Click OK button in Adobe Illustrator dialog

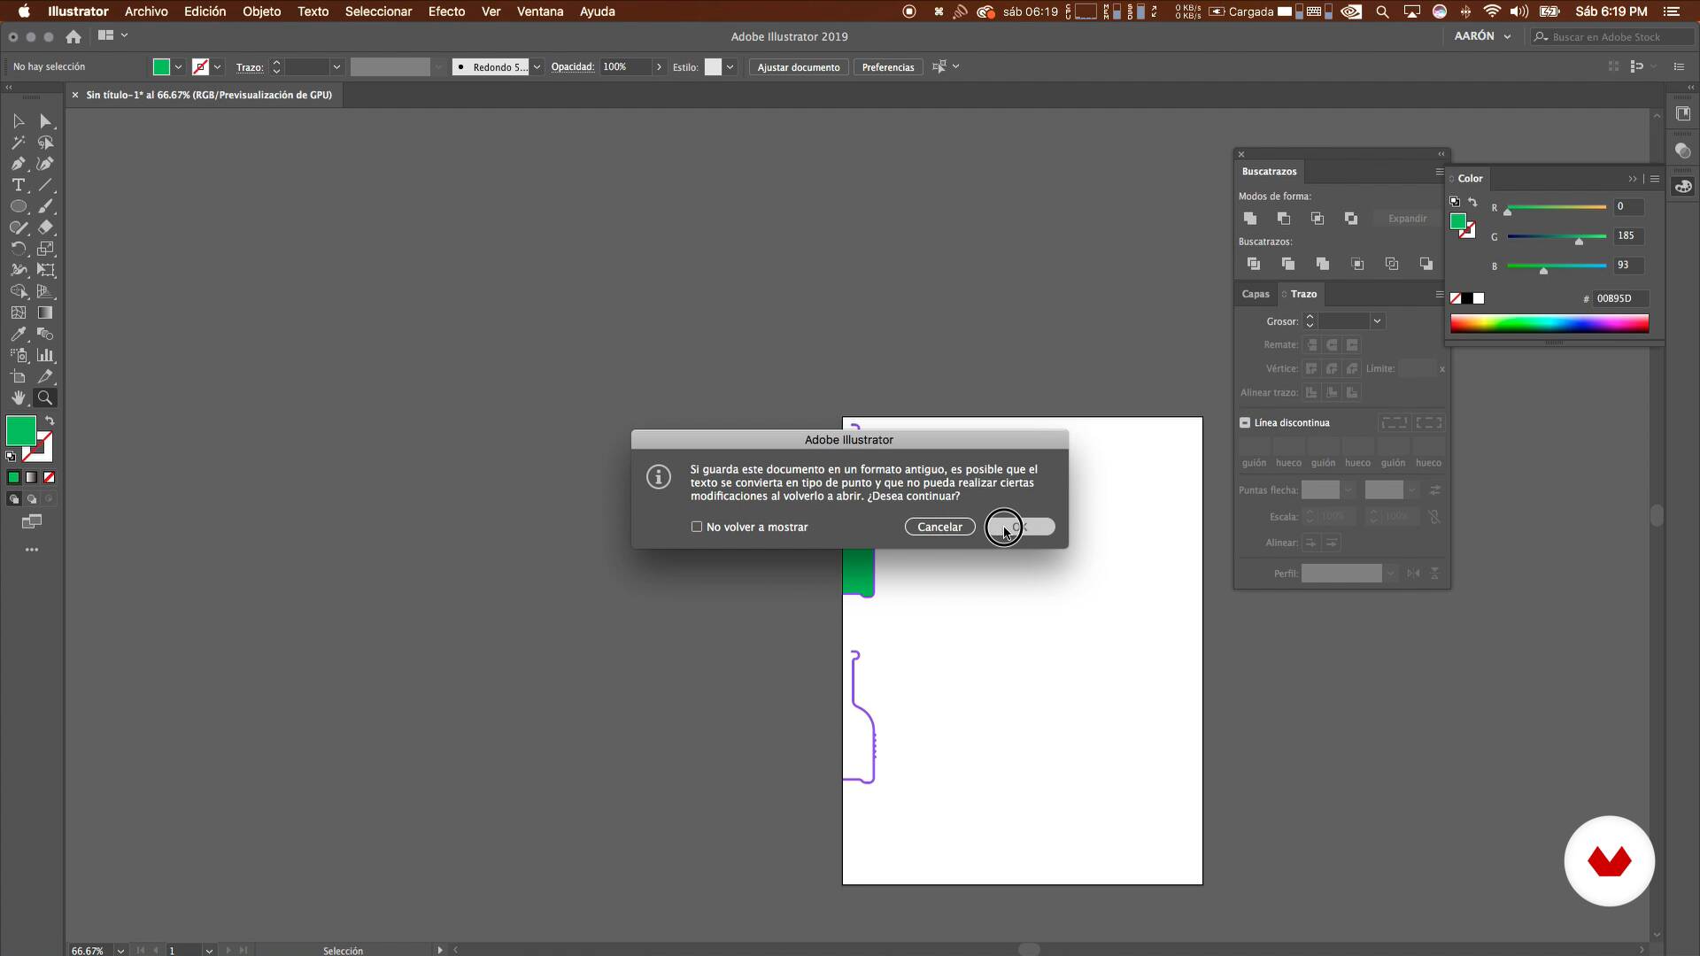coord(1020,527)
